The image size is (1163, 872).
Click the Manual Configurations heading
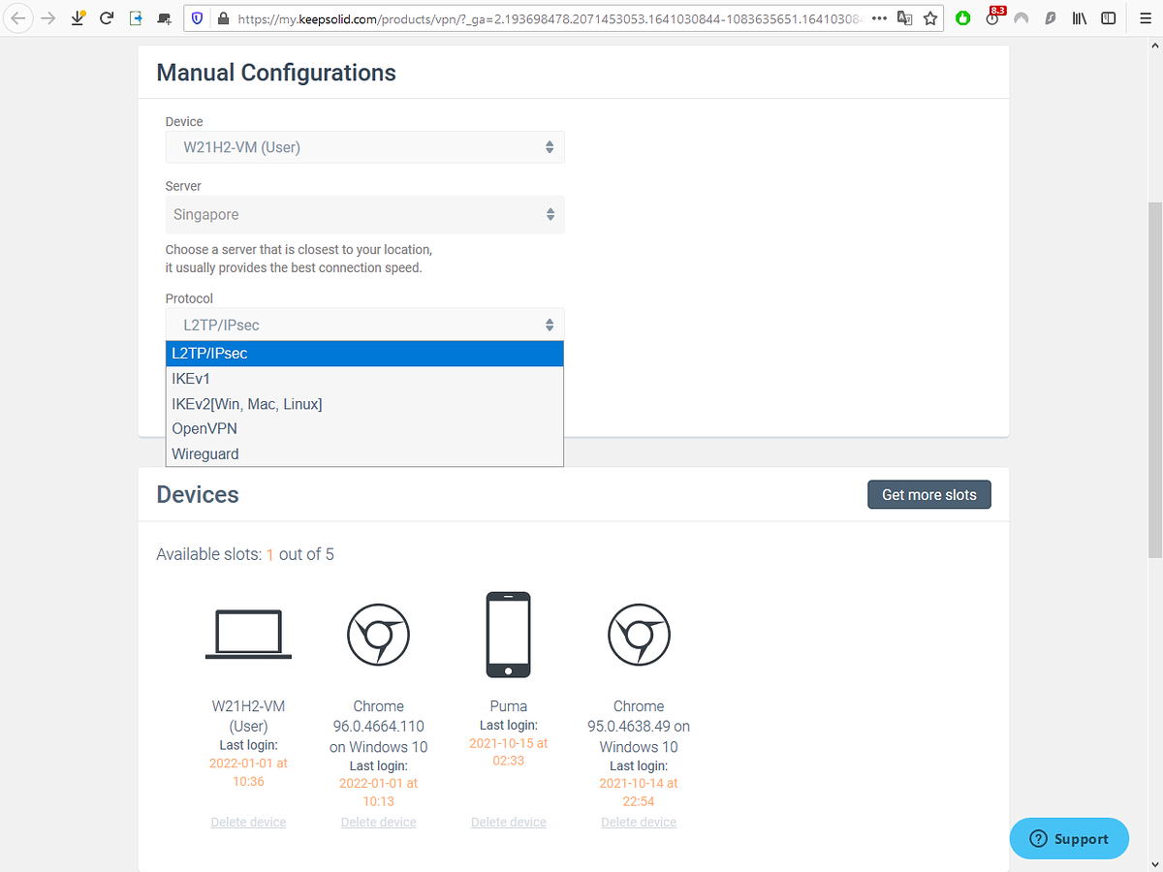pyautogui.click(x=276, y=73)
